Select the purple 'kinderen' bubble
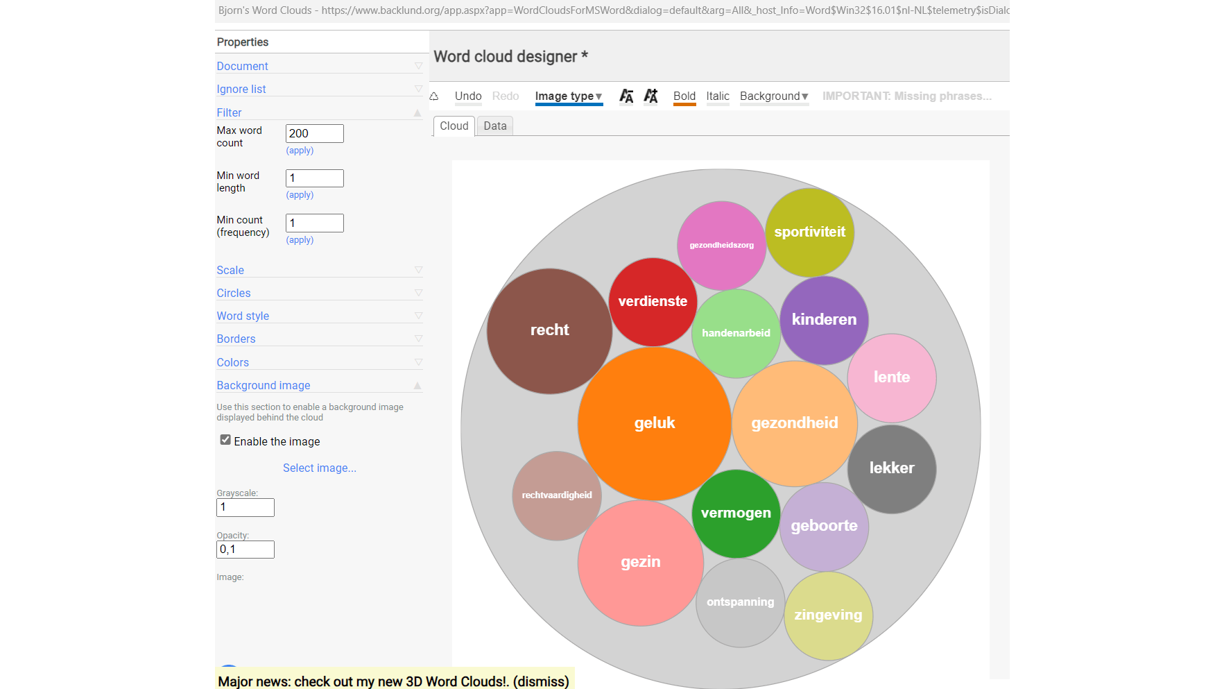 824,320
